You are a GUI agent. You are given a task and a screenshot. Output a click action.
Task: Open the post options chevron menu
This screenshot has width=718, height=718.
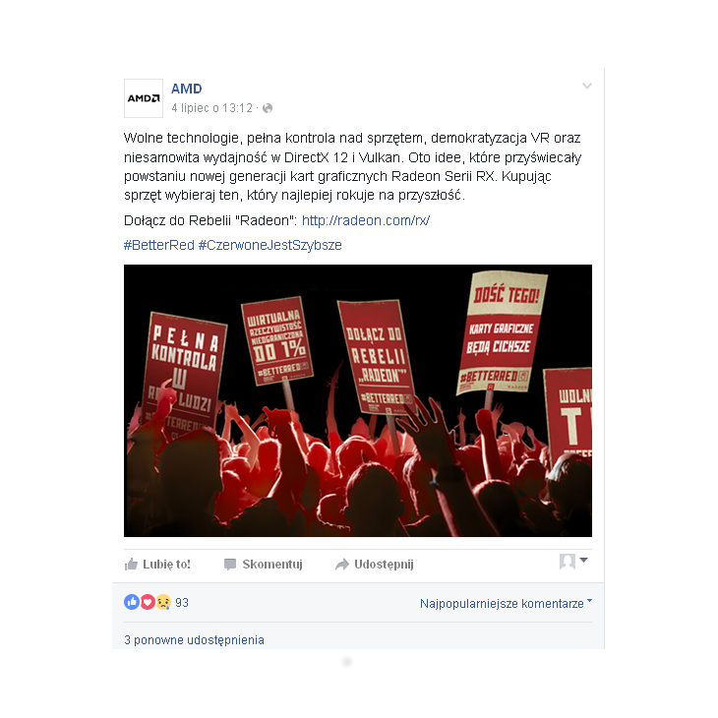[x=587, y=86]
